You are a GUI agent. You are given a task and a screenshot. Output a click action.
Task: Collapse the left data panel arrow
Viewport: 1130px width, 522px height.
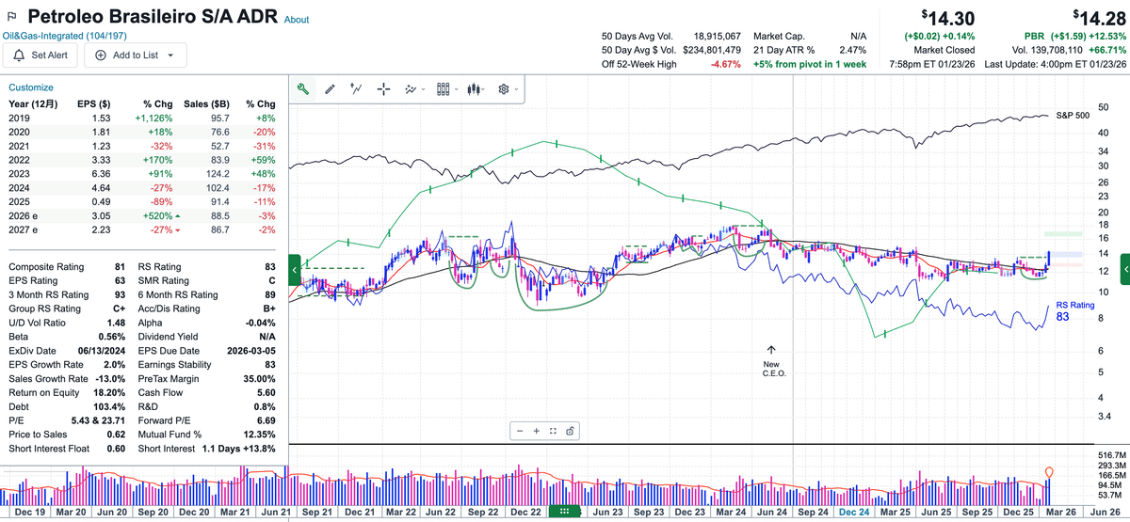pyautogui.click(x=296, y=270)
